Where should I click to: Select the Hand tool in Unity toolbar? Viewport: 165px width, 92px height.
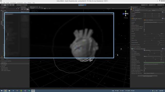coord(2,5)
